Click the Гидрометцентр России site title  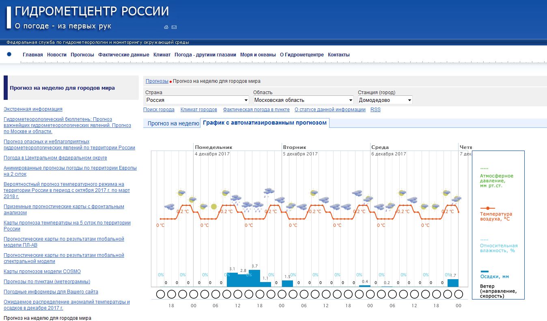(92, 11)
